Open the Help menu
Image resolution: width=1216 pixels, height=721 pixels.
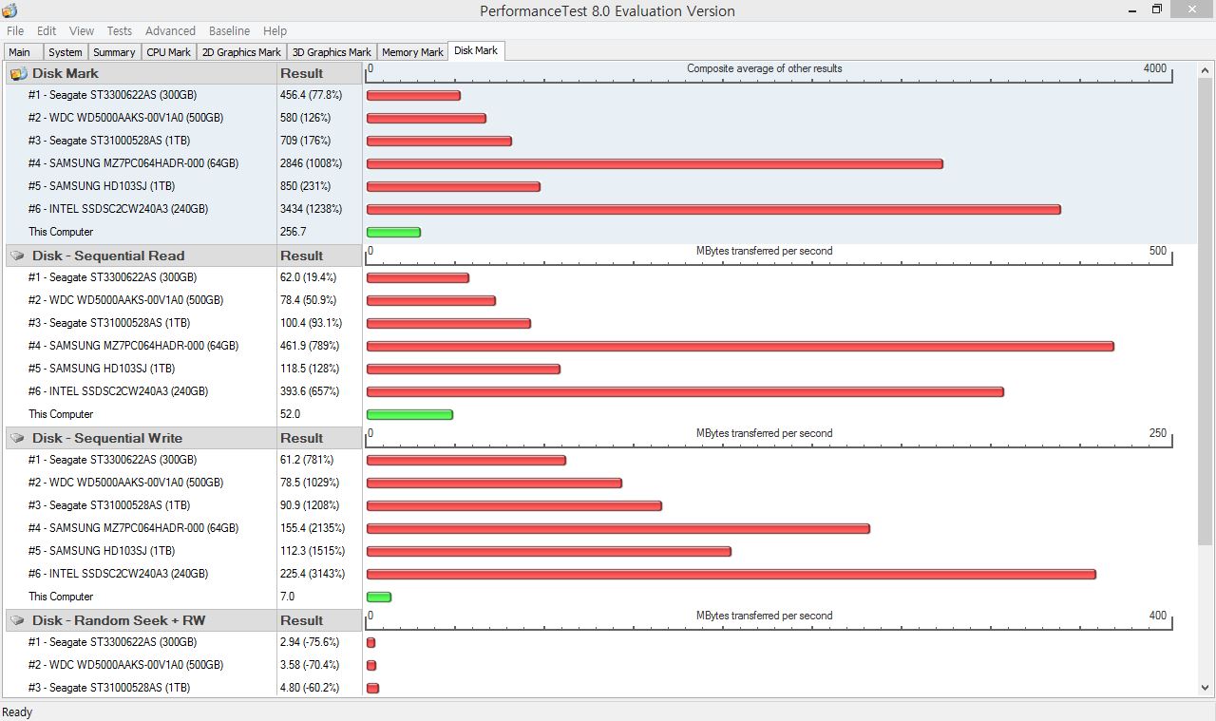point(275,30)
